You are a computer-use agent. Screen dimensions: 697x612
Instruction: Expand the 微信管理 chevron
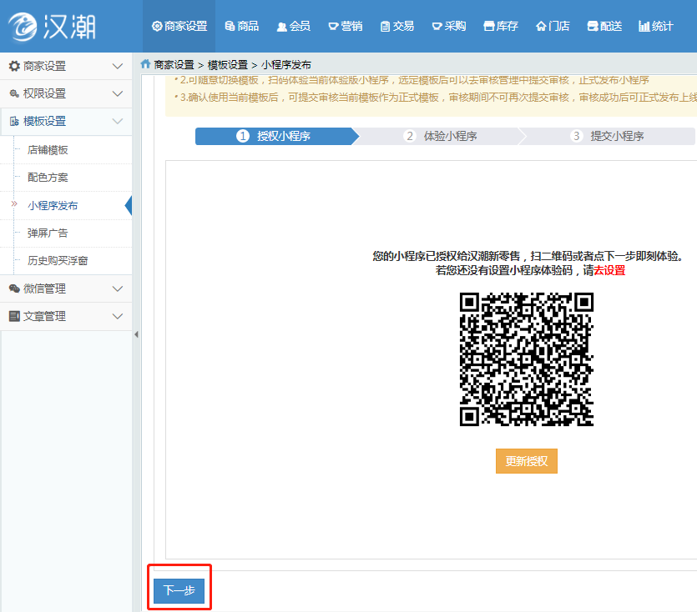click(x=118, y=288)
